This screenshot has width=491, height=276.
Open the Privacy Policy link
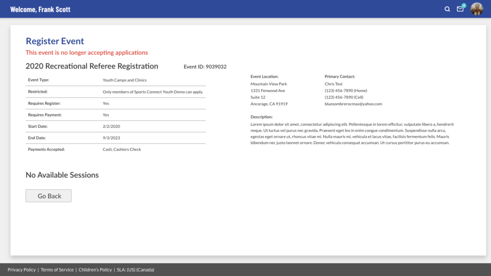click(x=22, y=270)
